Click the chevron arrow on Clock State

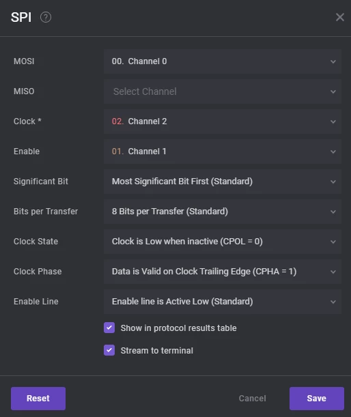click(x=333, y=242)
